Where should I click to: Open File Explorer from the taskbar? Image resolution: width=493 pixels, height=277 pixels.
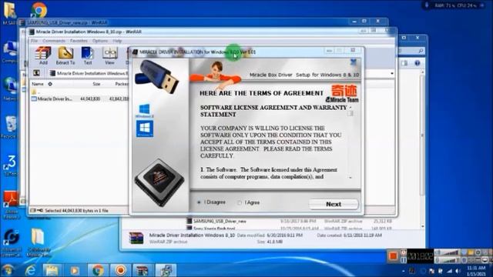(52, 270)
